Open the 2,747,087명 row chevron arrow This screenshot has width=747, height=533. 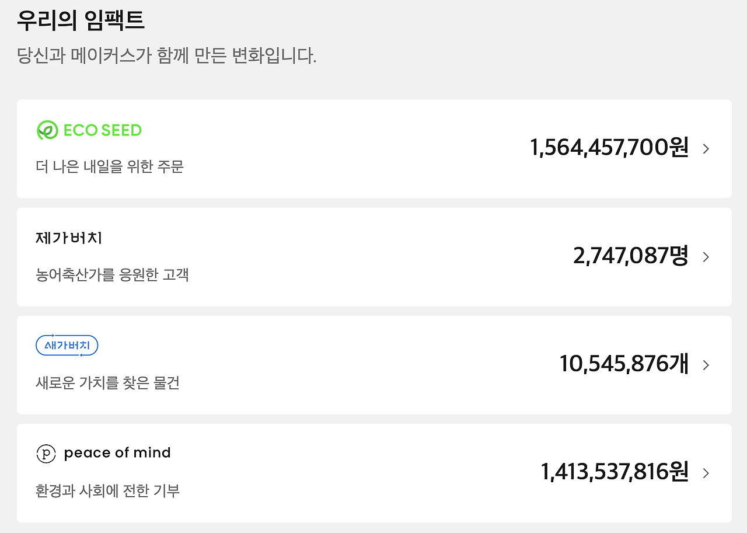pos(706,257)
